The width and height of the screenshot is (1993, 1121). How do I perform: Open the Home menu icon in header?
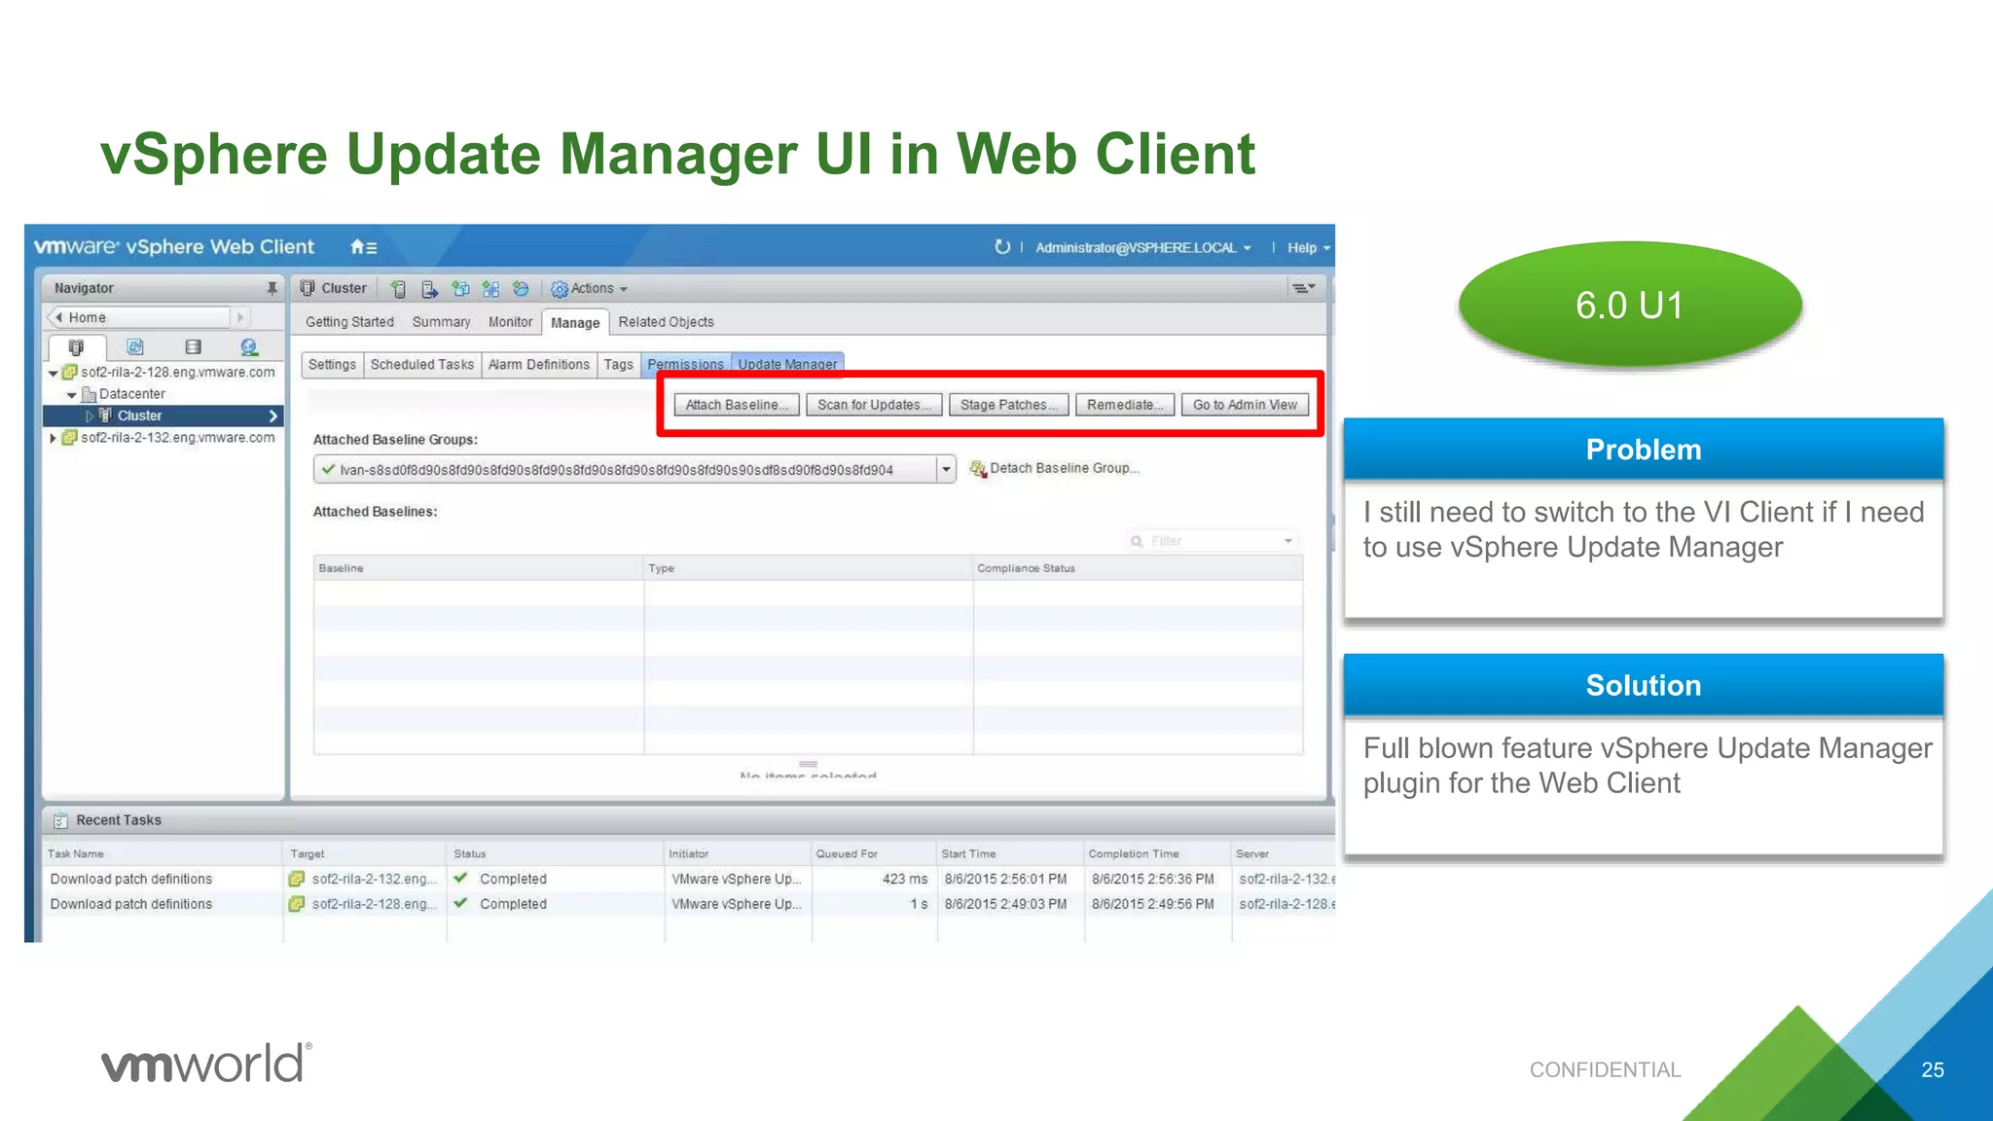click(363, 247)
